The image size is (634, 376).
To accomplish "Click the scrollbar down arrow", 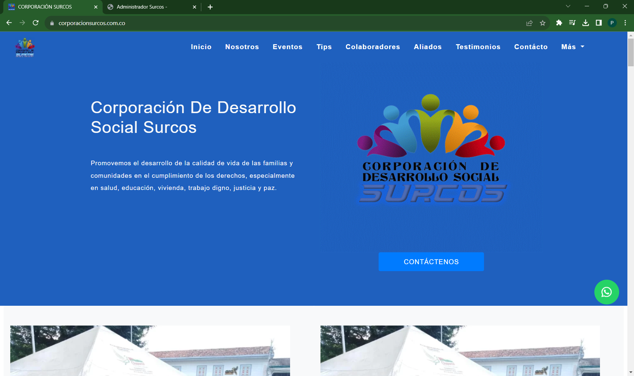I will tap(631, 373).
